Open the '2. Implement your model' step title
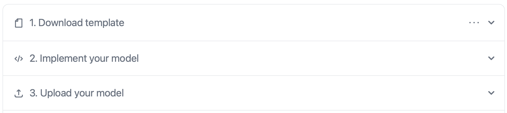This screenshot has height=113, width=507. pyautogui.click(x=84, y=58)
